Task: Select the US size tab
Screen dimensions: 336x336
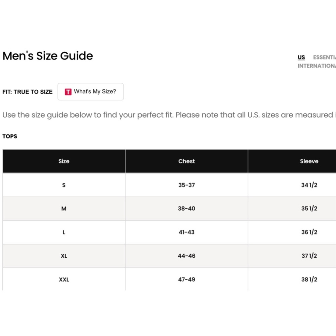Action: click(301, 57)
